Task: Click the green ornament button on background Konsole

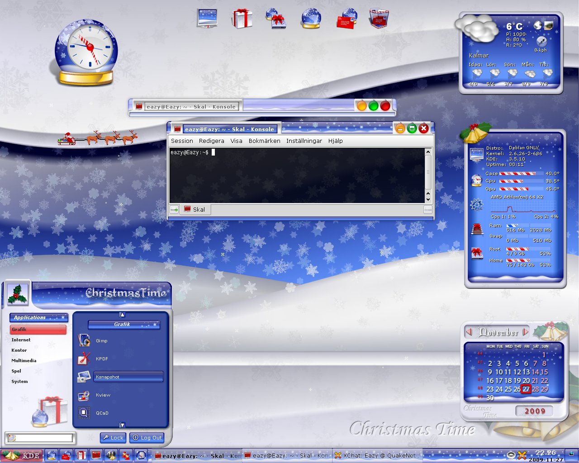Action: [x=373, y=106]
